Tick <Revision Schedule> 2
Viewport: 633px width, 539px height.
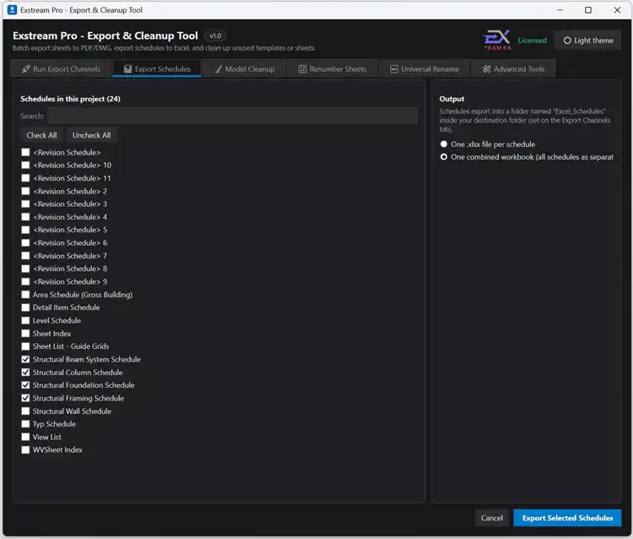click(x=25, y=191)
